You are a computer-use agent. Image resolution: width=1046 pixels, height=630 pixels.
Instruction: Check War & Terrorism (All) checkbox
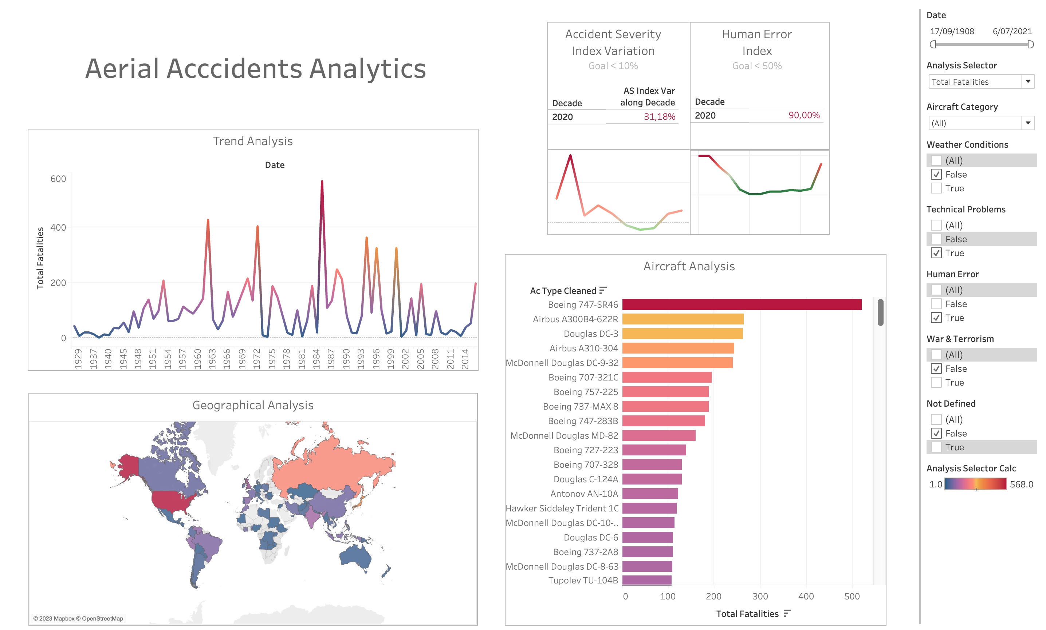(x=936, y=354)
